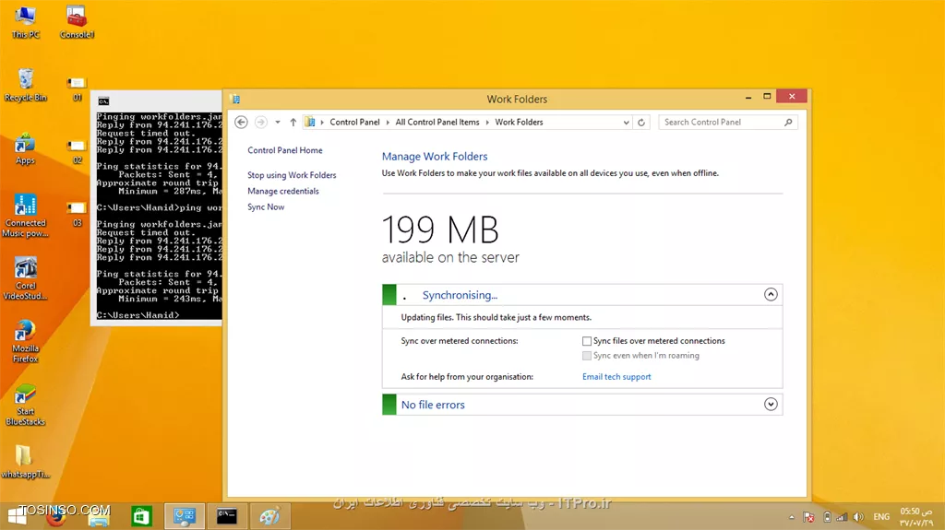This screenshot has height=530, width=945.
Task: Select Corel VideoStudio desktop icon
Action: [25, 278]
